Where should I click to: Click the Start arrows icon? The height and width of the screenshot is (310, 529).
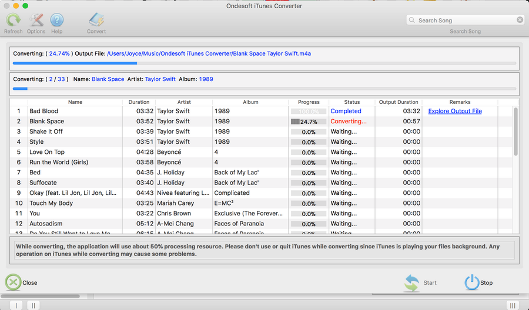click(411, 282)
